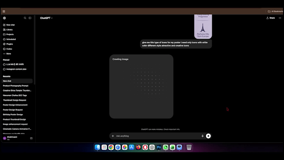
Task: Open All Bookmarks folder in the bookmarks bar
Action: click(x=275, y=11)
